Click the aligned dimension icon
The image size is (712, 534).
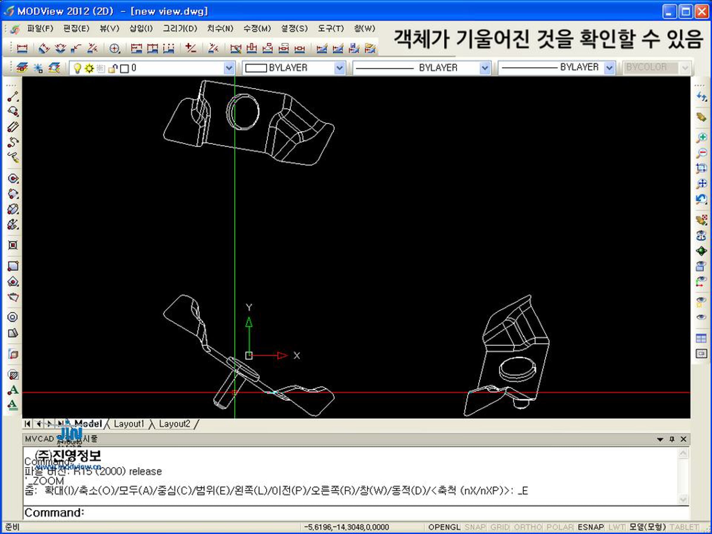tap(44, 48)
